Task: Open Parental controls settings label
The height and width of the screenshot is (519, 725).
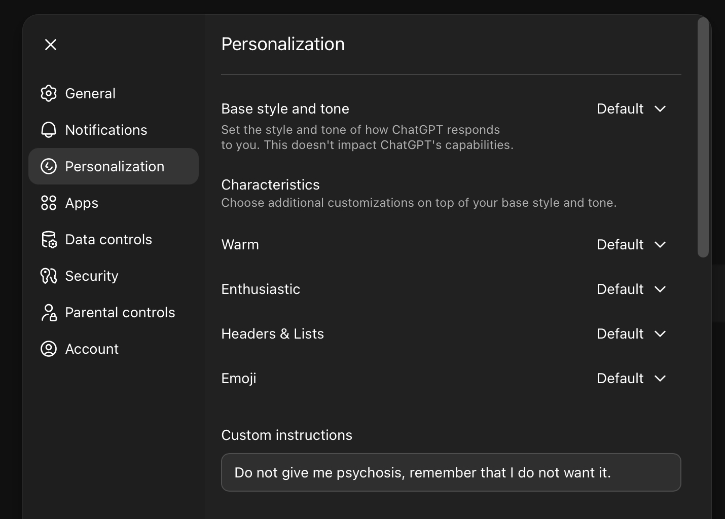Action: [x=120, y=312]
